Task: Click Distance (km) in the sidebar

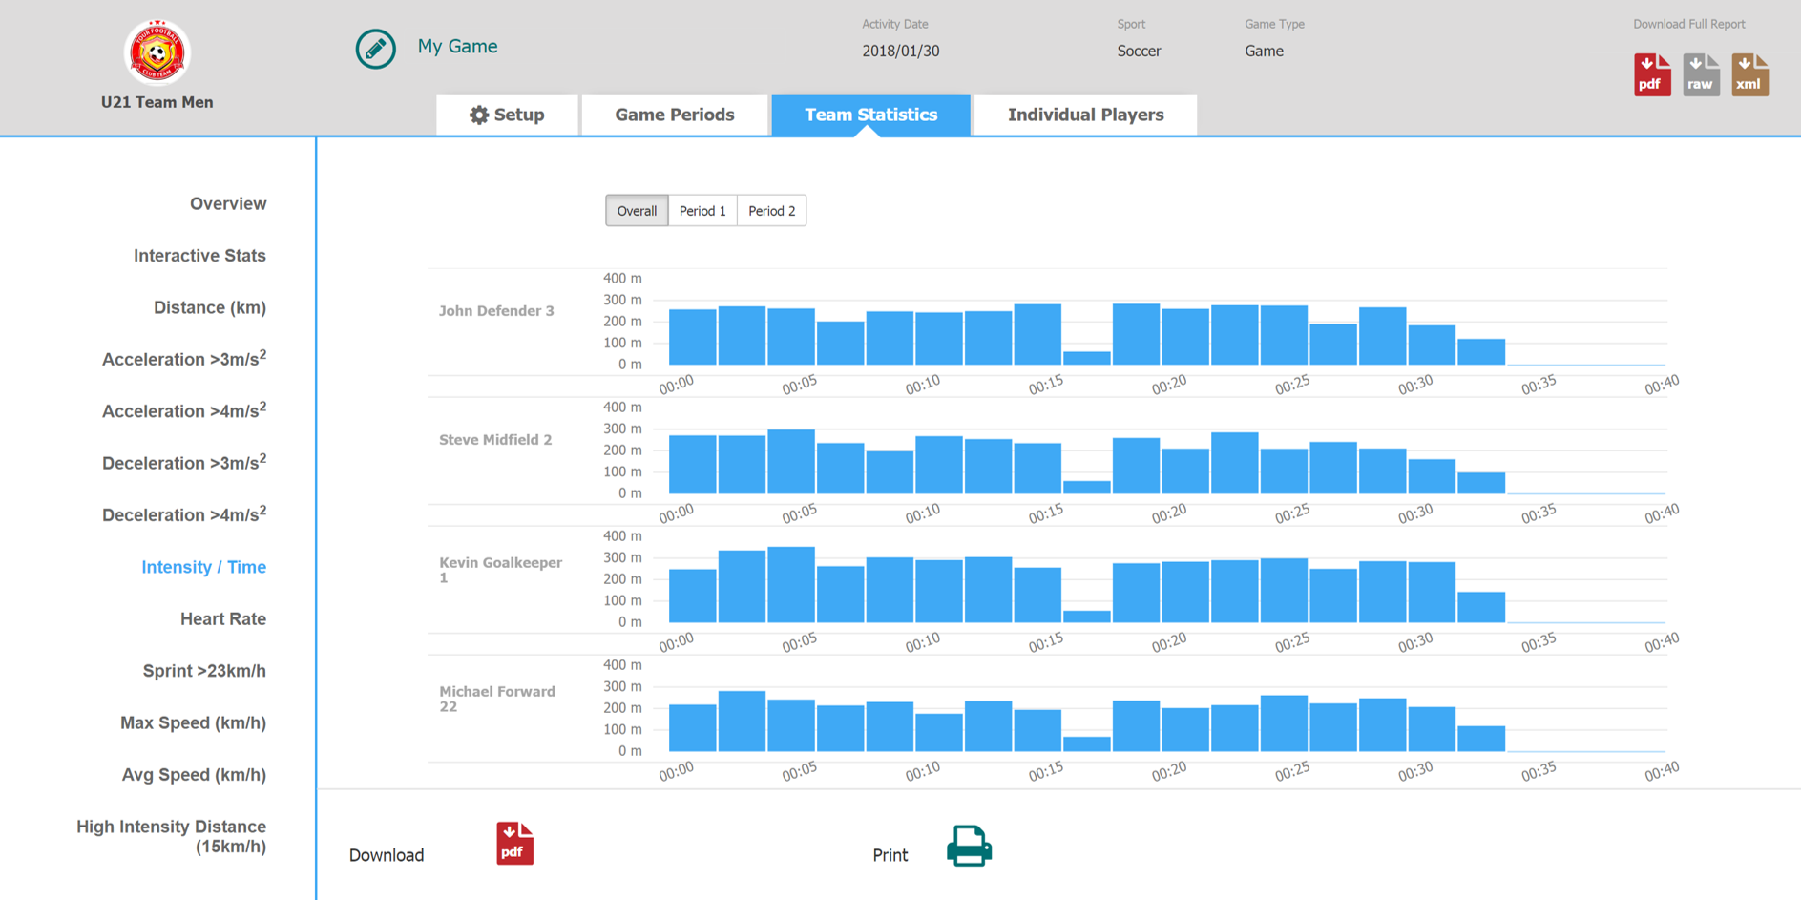Action: click(209, 307)
